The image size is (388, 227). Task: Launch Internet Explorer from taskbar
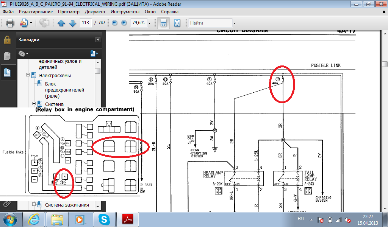(x=34, y=219)
